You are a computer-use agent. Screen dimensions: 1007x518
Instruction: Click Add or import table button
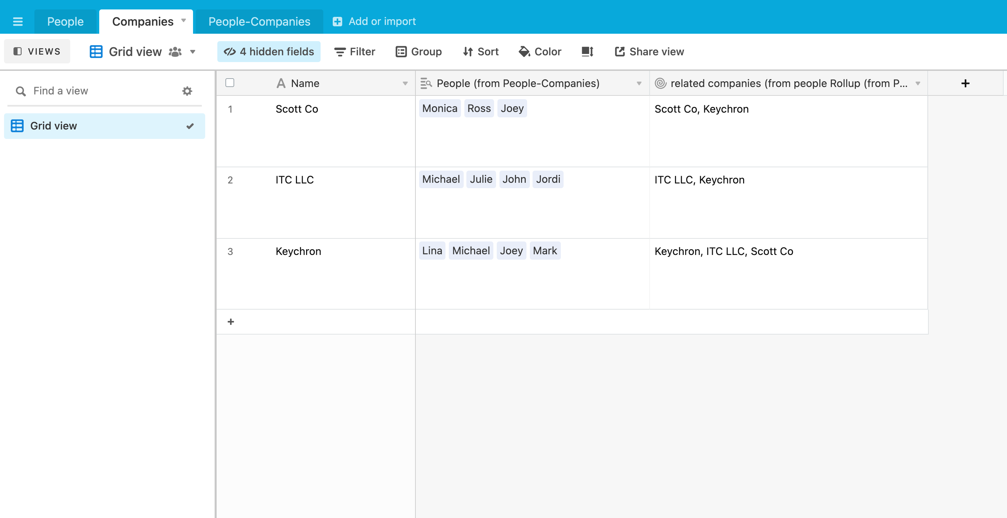click(375, 22)
